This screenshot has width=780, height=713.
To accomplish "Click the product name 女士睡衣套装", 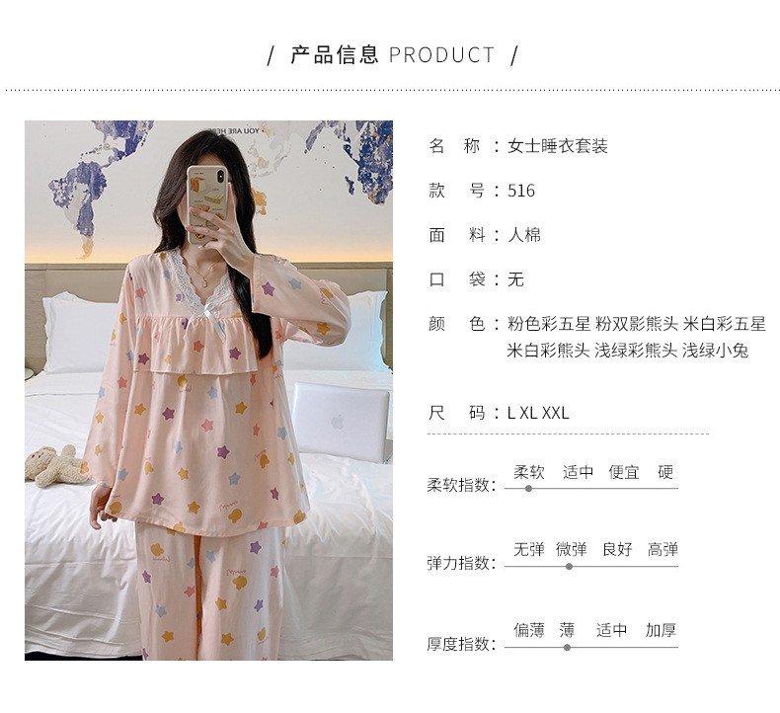I will point(558,146).
